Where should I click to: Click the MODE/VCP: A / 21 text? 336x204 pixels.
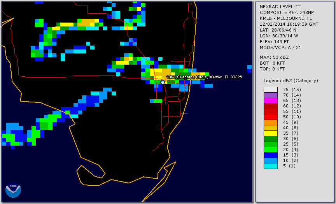tap(280, 47)
